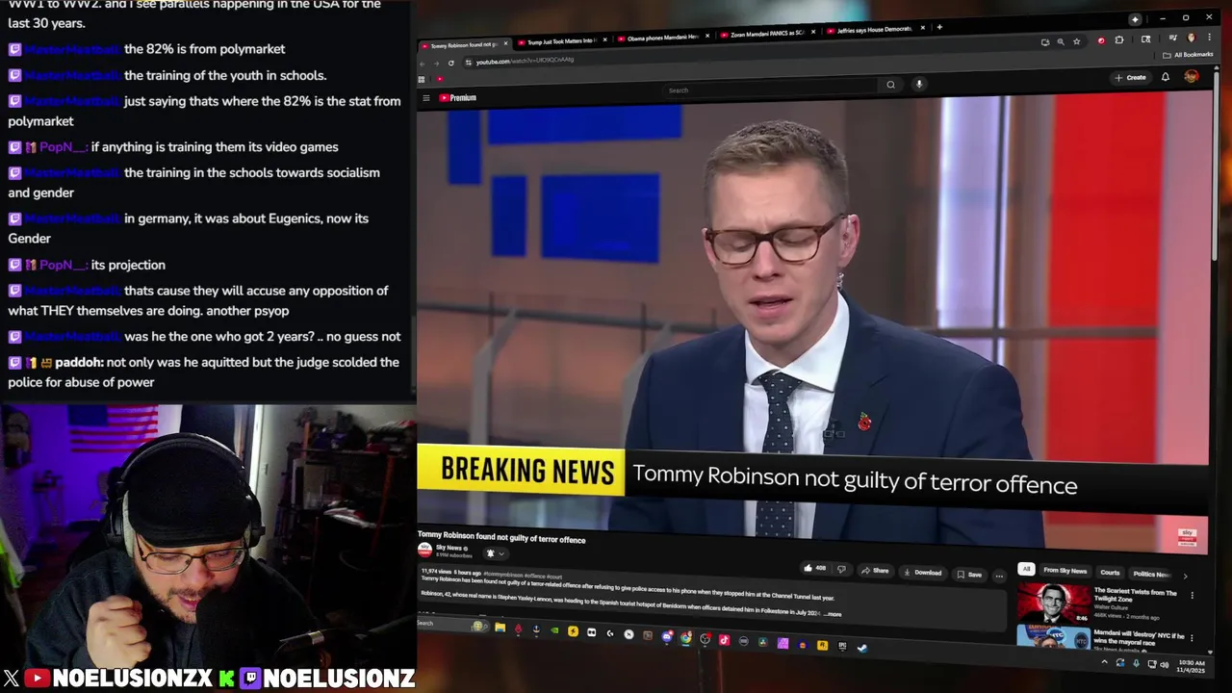The height and width of the screenshot is (693, 1232).
Task: Open a new browser tab with plus
Action: click(x=939, y=27)
